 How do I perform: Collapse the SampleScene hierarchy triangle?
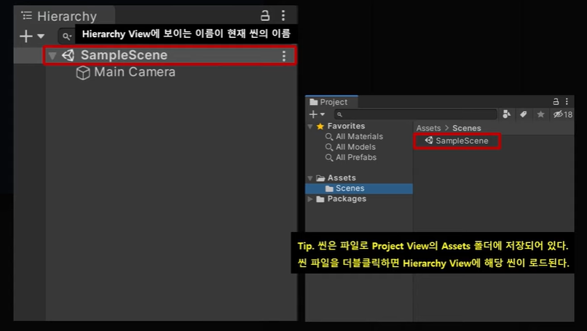pos(52,56)
